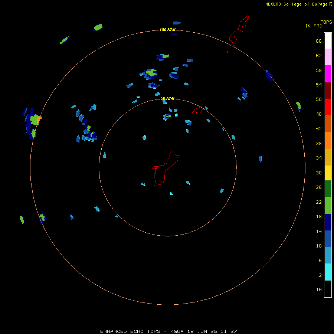
Task: Click the "18" scale label
Action: (x=319, y=217)
